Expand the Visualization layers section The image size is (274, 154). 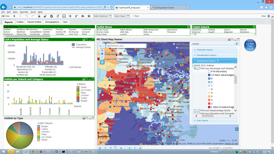[x=215, y=55]
